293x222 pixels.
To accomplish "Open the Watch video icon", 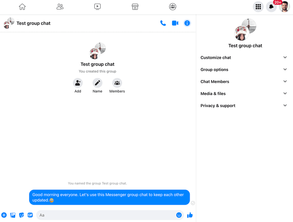I will click(97, 7).
